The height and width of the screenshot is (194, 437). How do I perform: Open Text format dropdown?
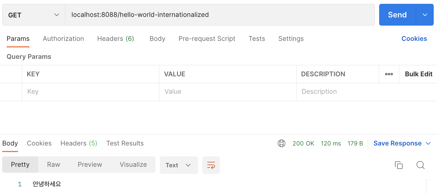tap(179, 165)
